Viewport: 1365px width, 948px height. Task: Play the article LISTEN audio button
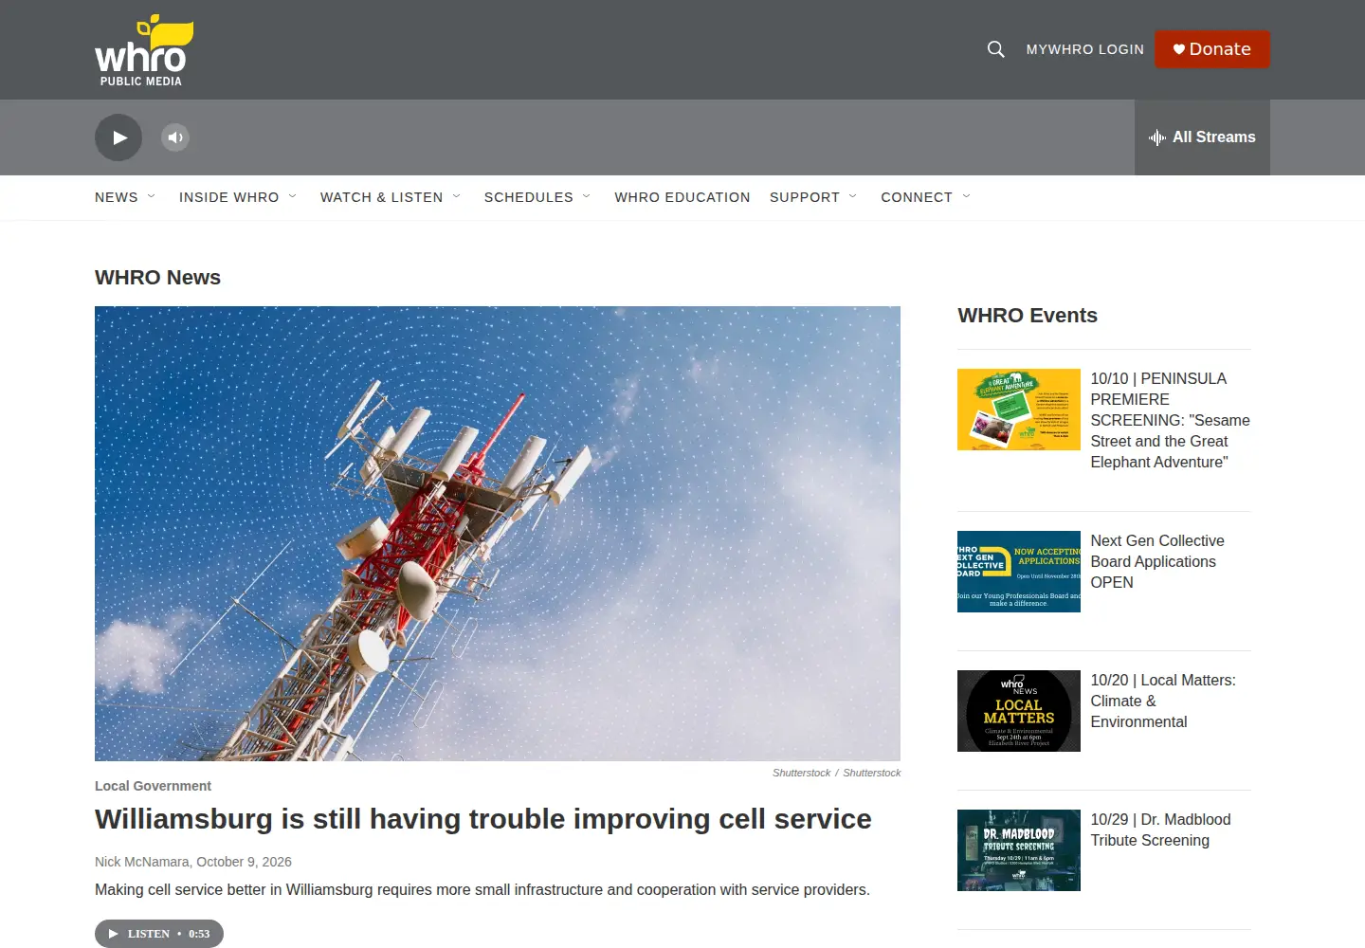coord(159,934)
